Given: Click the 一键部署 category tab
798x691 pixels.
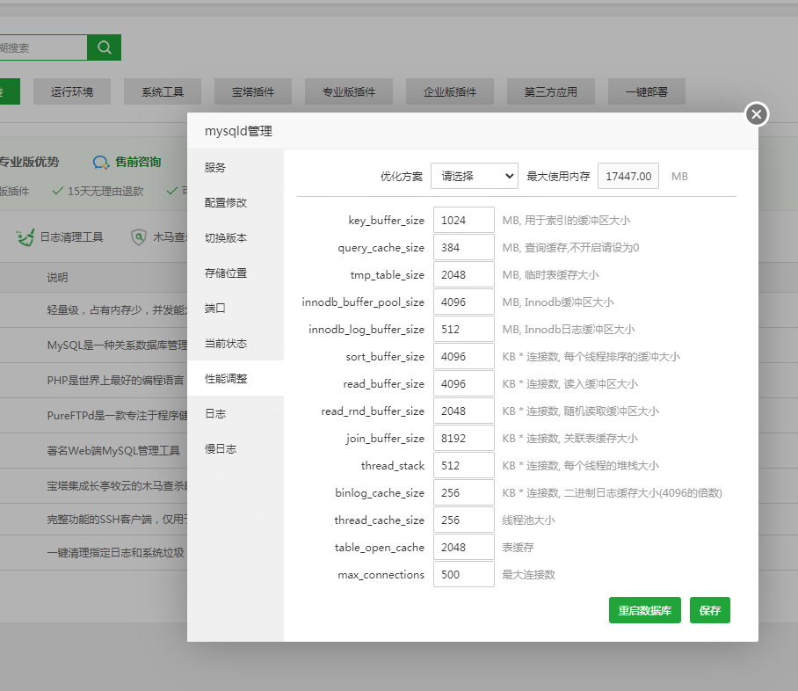Looking at the screenshot, I should point(646,91).
